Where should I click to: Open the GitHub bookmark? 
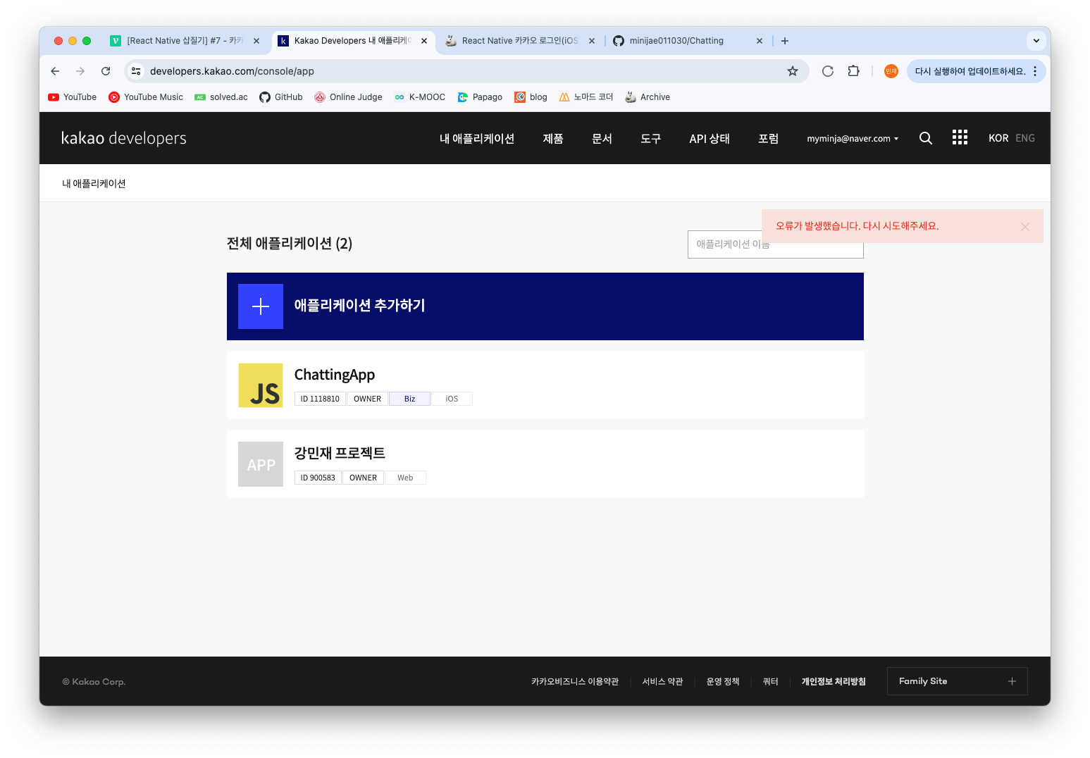click(280, 97)
